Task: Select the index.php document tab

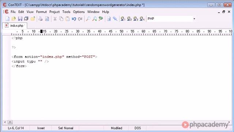Action: point(15,26)
